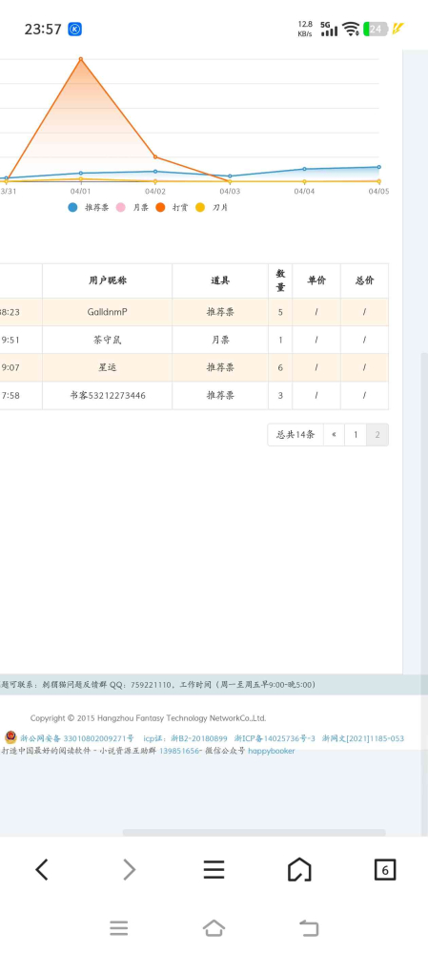Click the Copyright 2015 Hangzhou Fantasy Technology text
428x953 pixels.
(148, 717)
